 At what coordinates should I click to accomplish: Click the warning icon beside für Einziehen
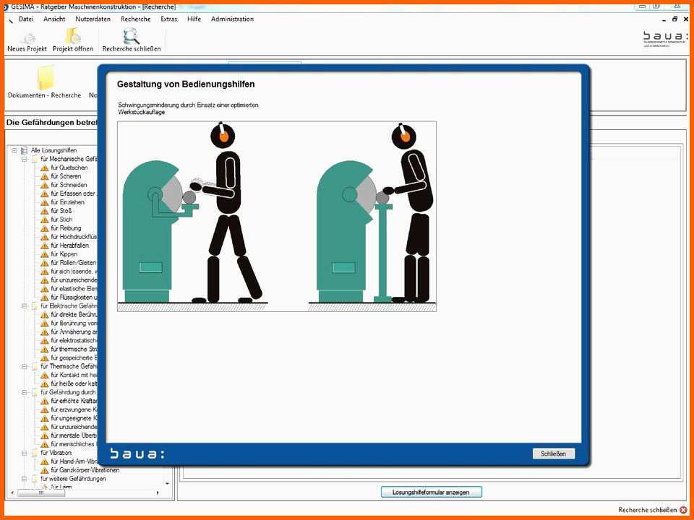point(45,202)
